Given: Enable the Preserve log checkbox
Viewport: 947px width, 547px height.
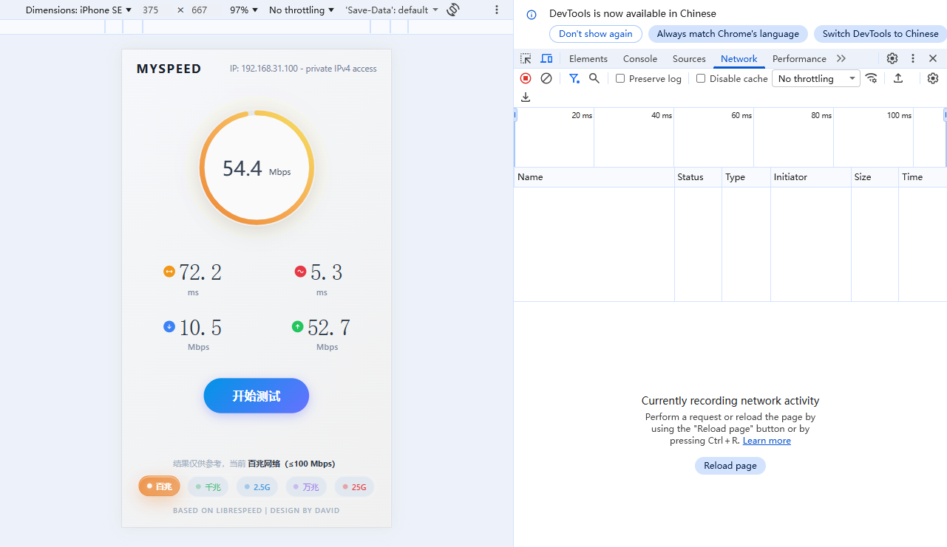Looking at the screenshot, I should [620, 78].
